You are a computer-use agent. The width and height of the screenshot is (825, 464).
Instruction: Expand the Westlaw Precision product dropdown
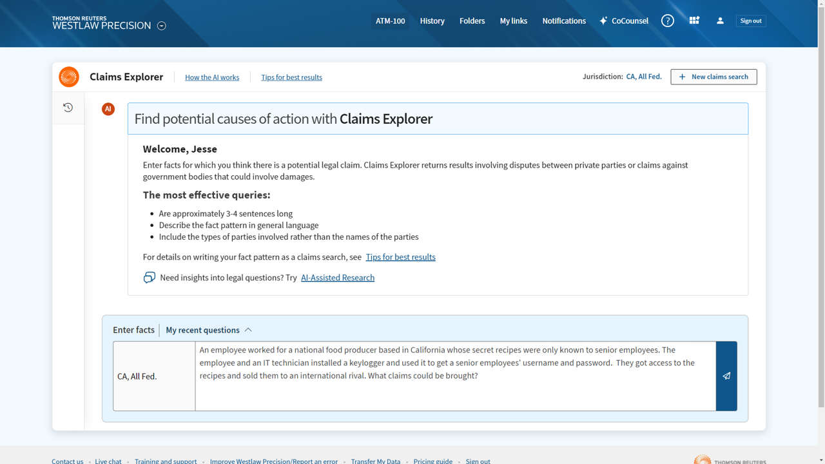(x=162, y=26)
